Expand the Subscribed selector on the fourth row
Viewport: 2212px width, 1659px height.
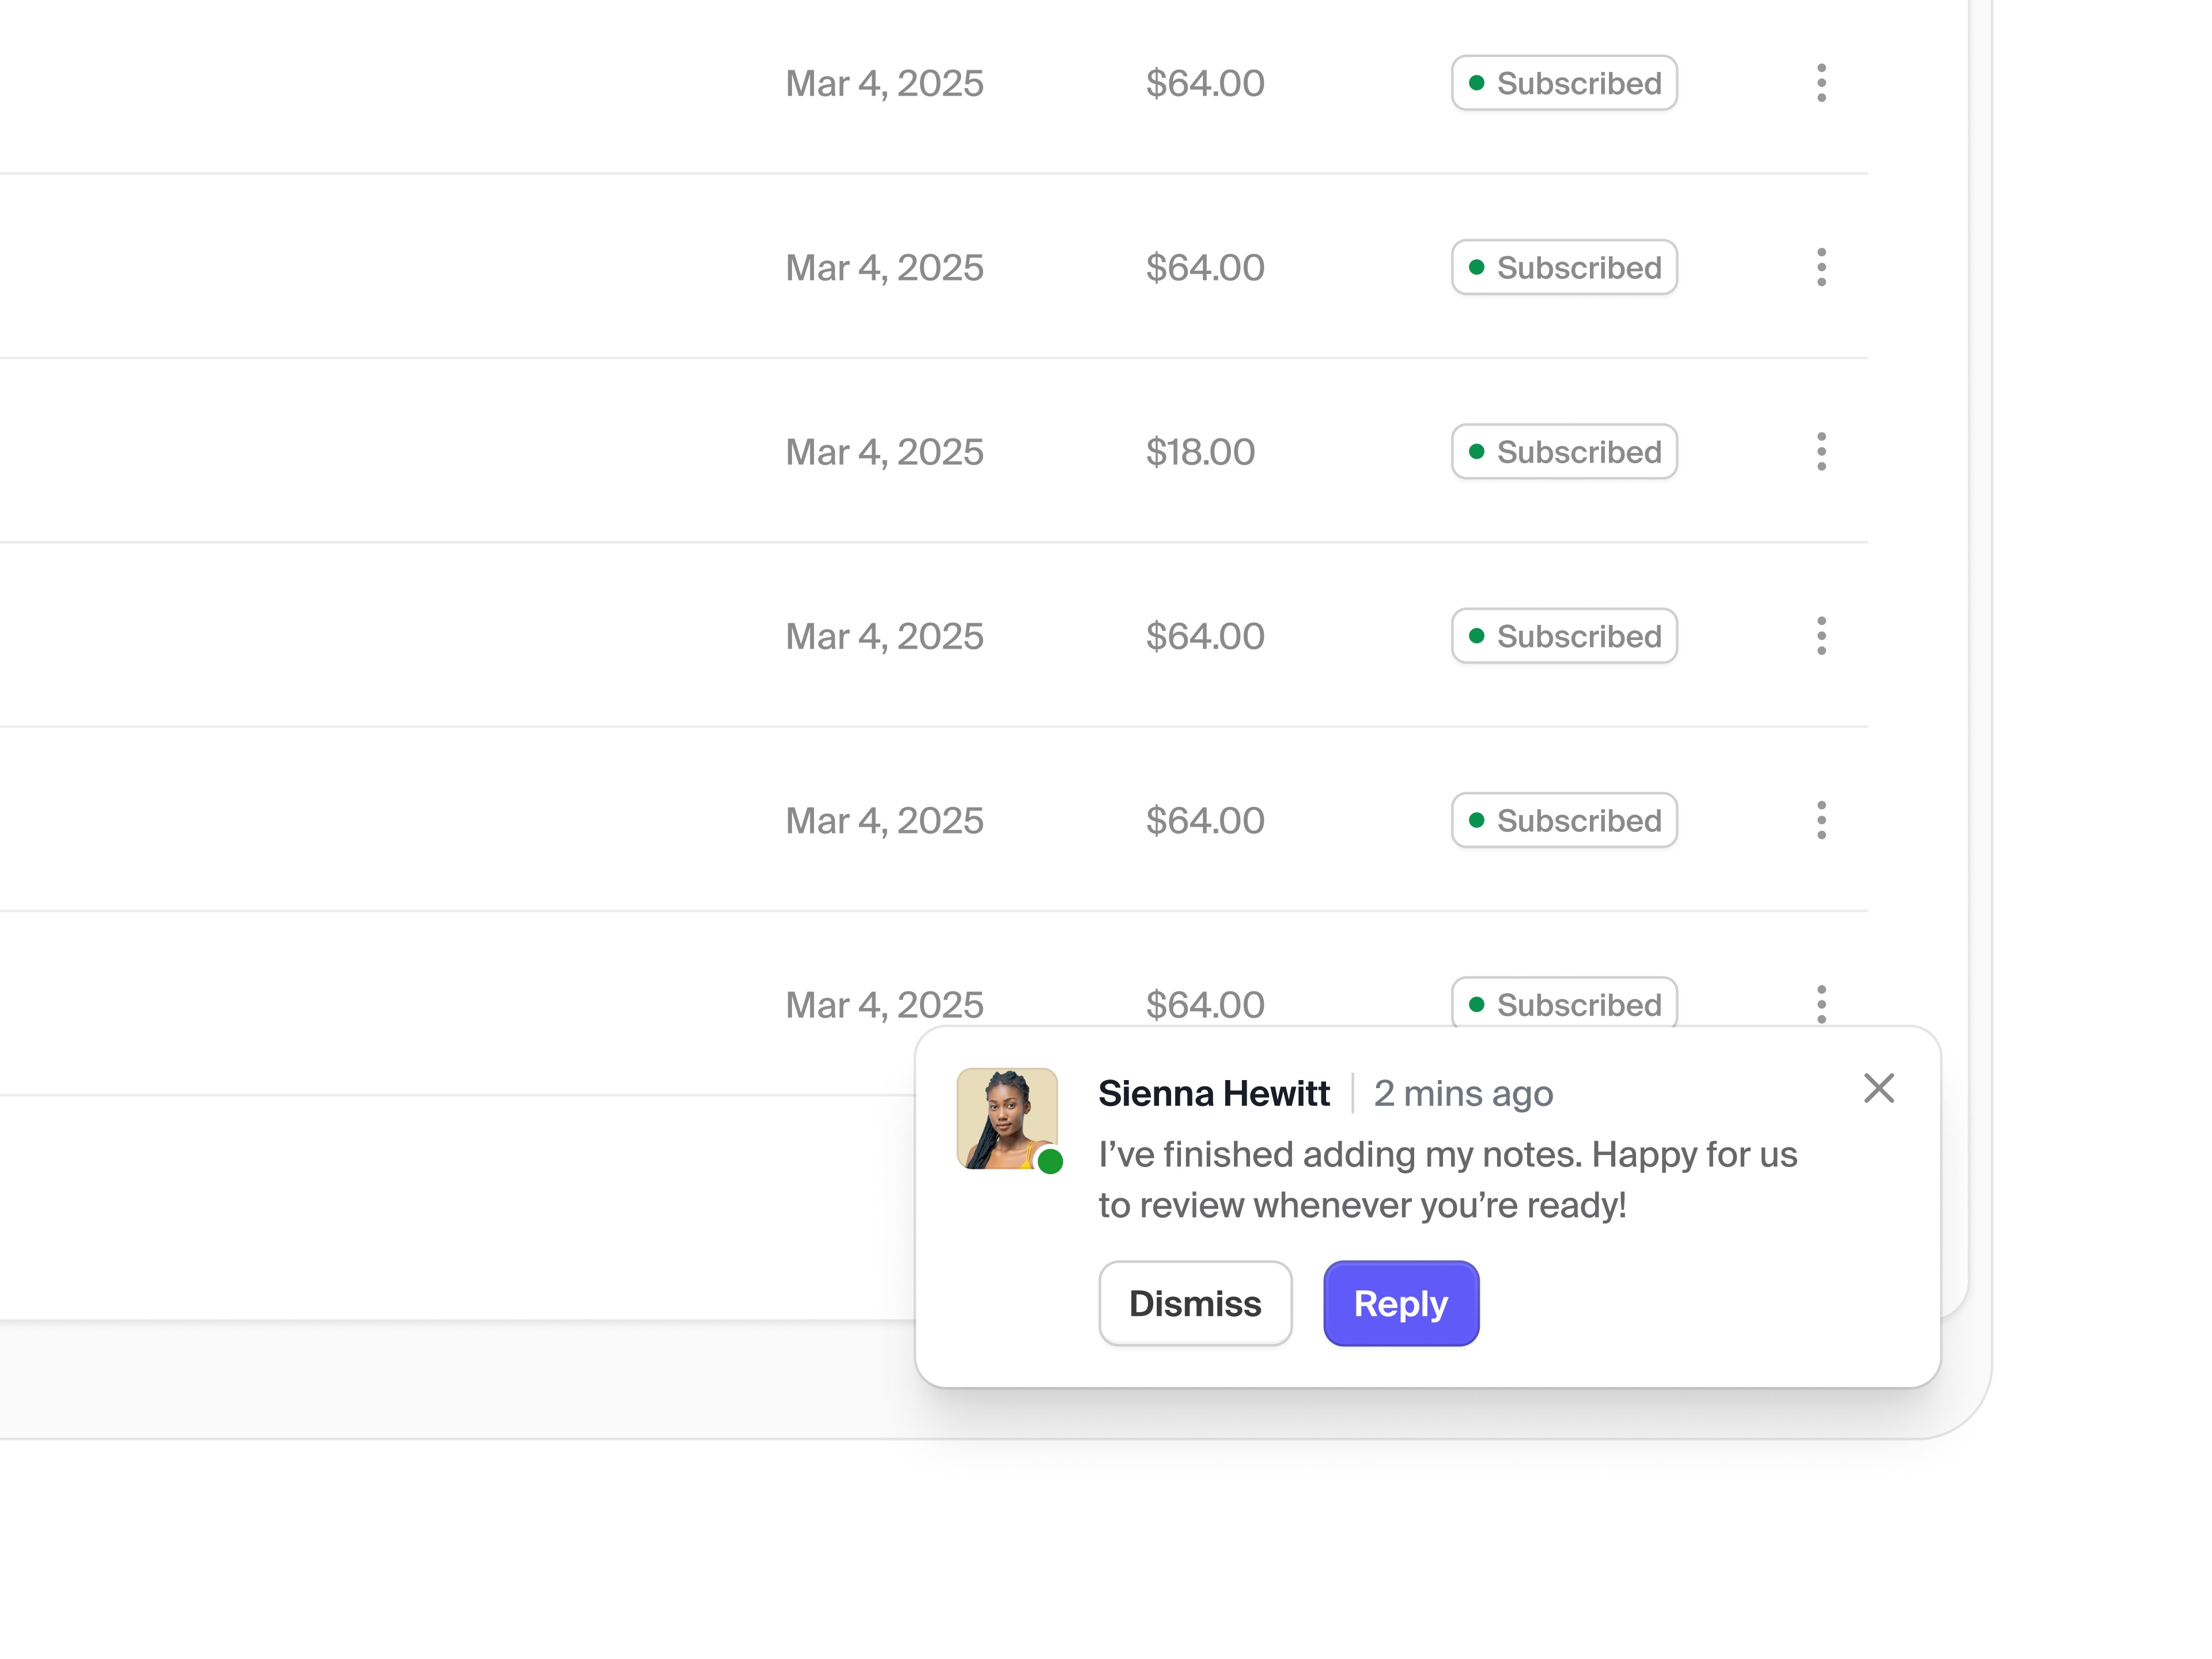(1564, 636)
